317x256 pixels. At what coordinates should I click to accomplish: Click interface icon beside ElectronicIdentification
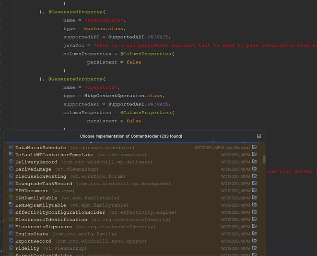pos(11,219)
